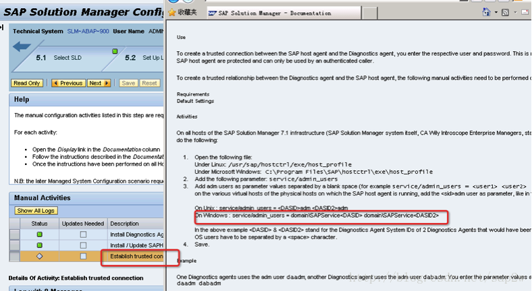This screenshot has height=291, width=532.
Task: Click Show All Logs button
Action: coord(36,210)
